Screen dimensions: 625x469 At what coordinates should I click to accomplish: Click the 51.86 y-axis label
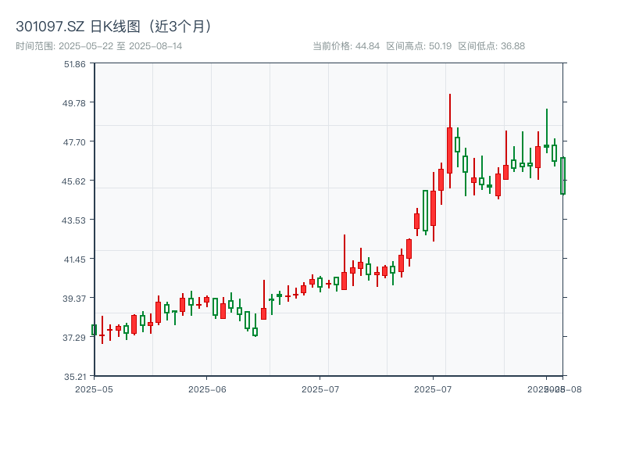[76, 67]
